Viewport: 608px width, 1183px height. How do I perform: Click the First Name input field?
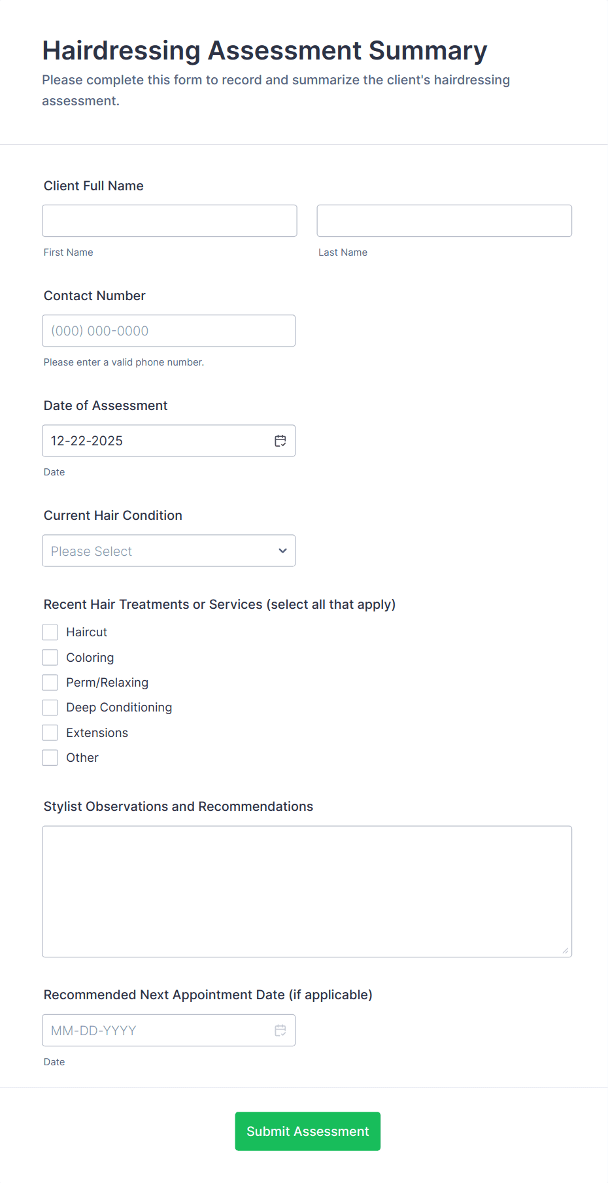[x=169, y=220]
